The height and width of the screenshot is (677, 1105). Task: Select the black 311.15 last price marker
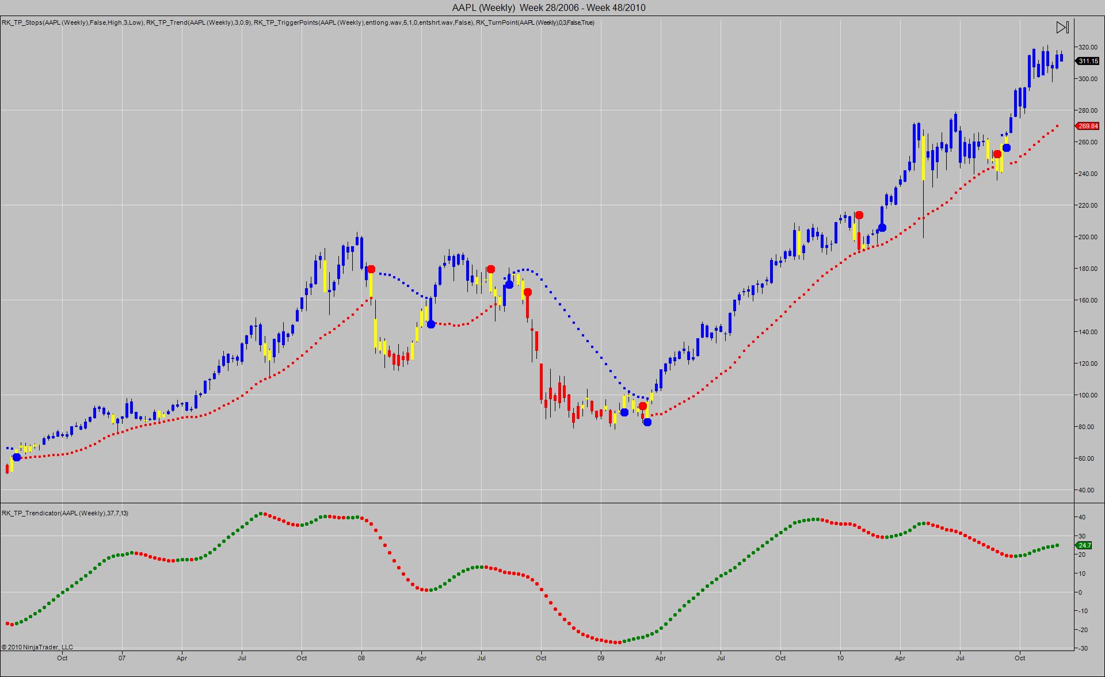(x=1088, y=61)
